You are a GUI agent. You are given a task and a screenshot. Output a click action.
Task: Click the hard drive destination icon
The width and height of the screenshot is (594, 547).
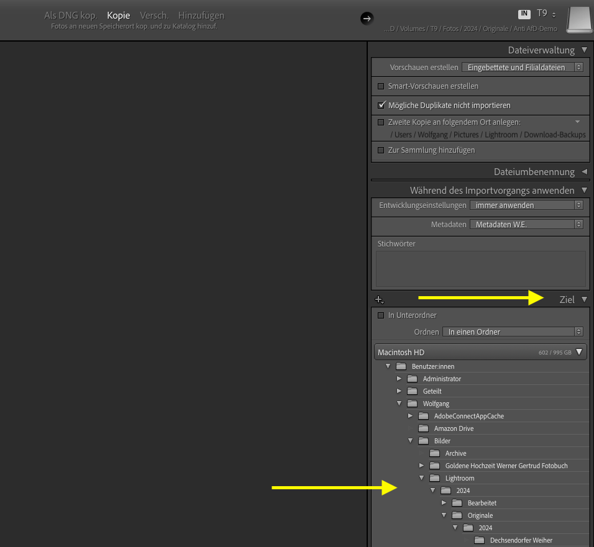580,19
